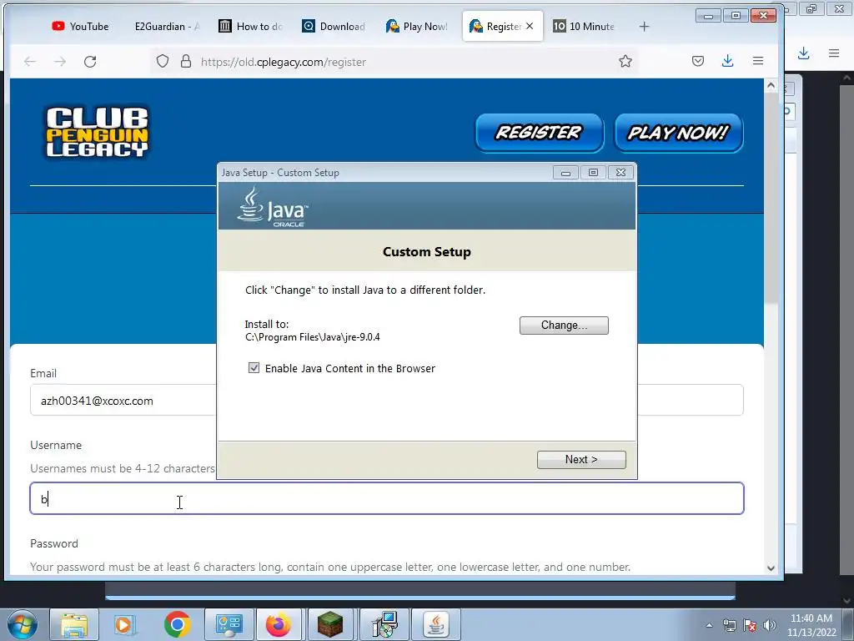Screen dimensions: 854x641
Task: Close the Java Setup dialog
Action: click(x=620, y=173)
